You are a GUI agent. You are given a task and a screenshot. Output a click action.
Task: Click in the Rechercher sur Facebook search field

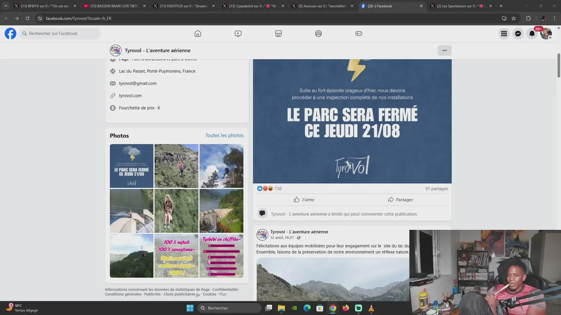coord(59,33)
